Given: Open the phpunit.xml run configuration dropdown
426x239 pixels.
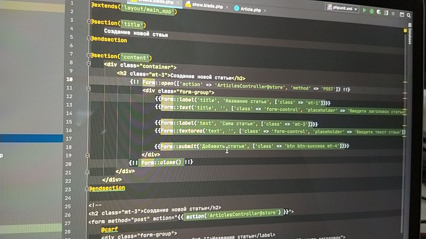Looking at the screenshot, I should point(342,8).
